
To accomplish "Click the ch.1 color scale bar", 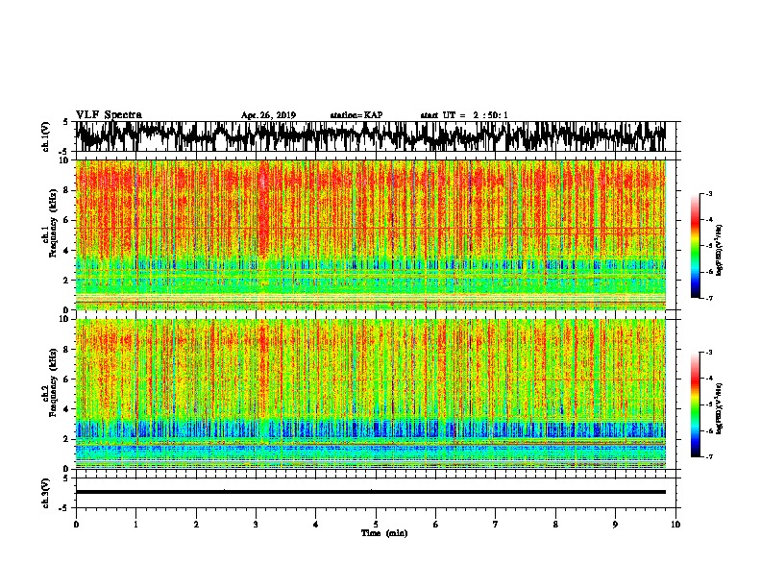I will (696, 246).
